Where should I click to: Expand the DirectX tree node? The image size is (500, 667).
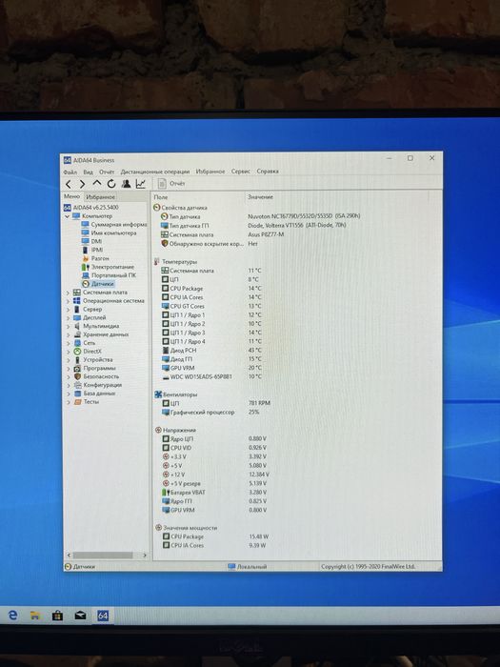click(x=68, y=352)
